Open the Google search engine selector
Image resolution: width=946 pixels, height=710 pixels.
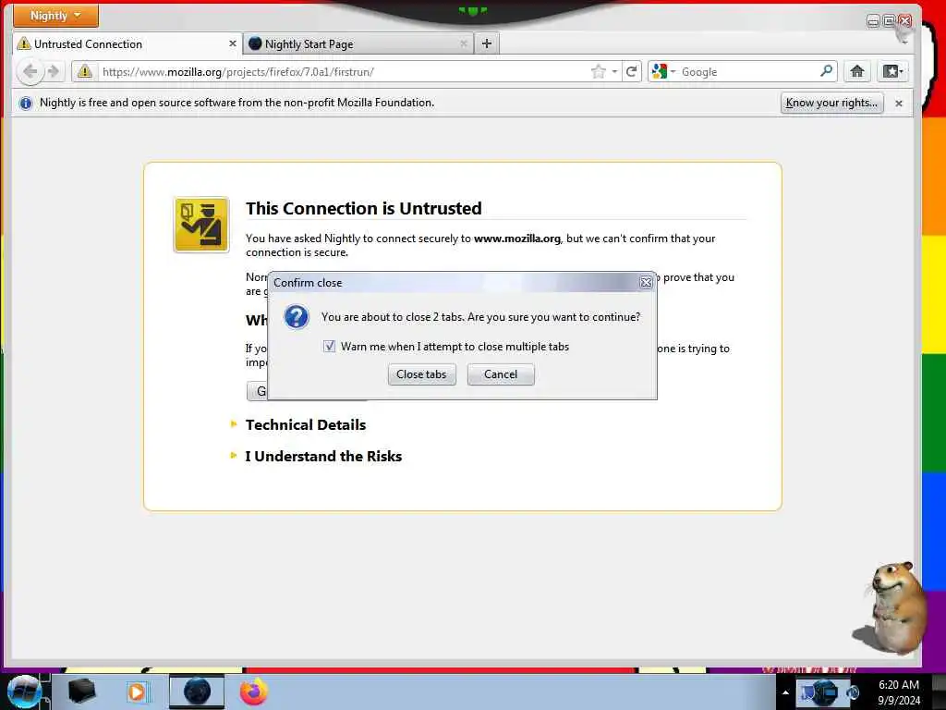[663, 72]
